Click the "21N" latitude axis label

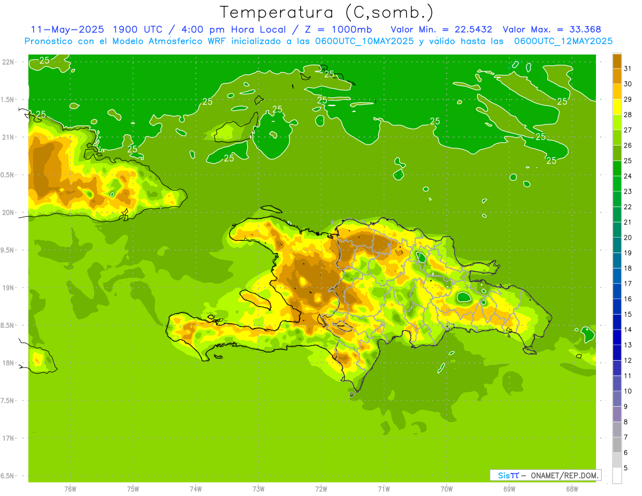coord(8,137)
